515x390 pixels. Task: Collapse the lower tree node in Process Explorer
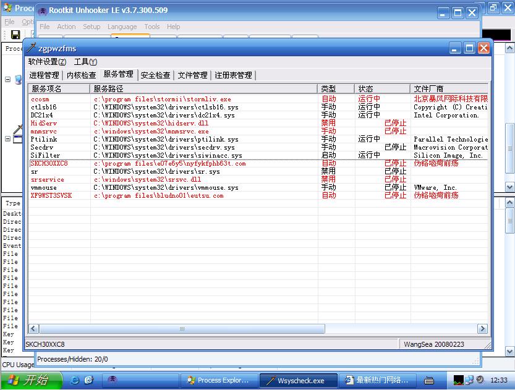[x=8, y=139]
